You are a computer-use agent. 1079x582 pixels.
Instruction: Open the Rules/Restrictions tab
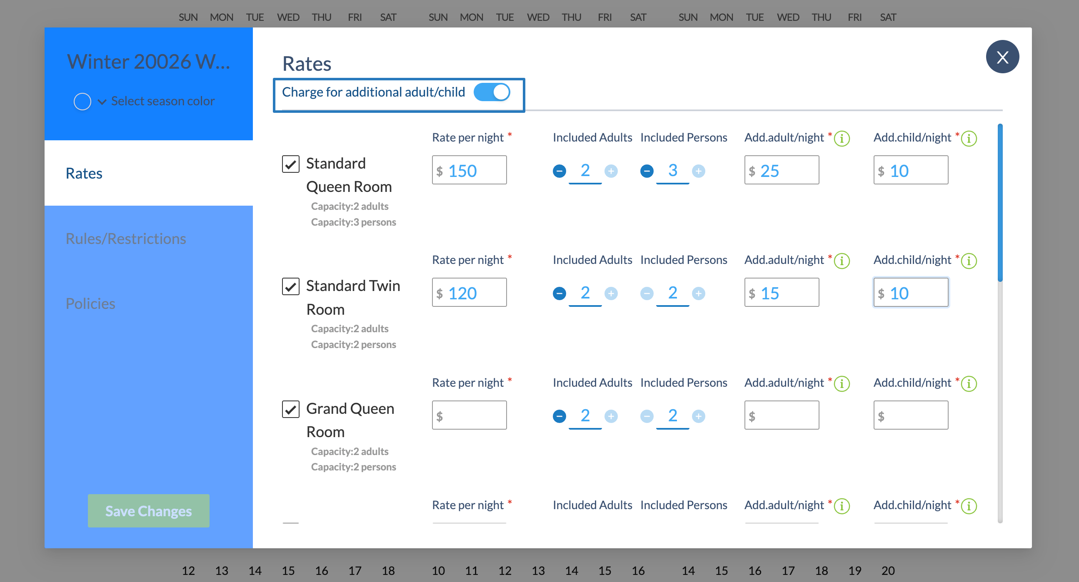click(x=126, y=238)
